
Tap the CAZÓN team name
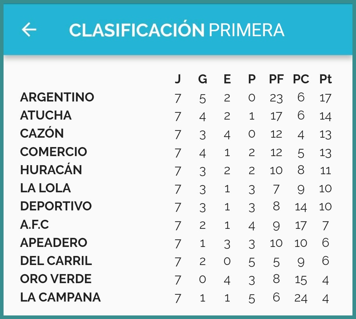(42, 133)
